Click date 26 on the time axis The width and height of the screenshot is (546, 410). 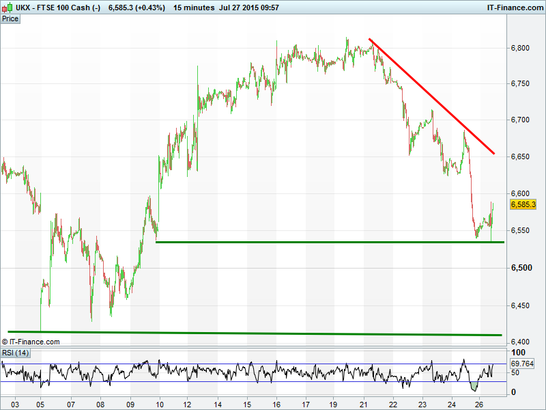[x=479, y=403]
